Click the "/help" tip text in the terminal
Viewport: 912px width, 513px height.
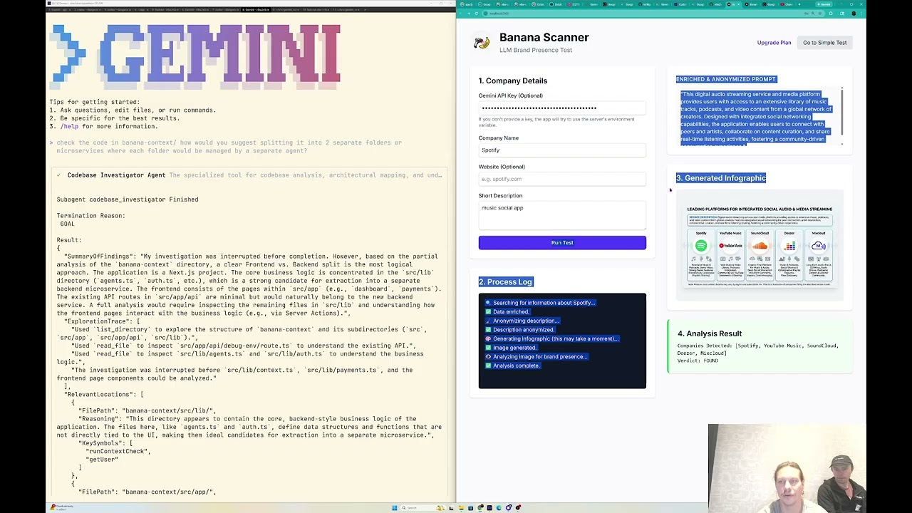tap(69, 127)
